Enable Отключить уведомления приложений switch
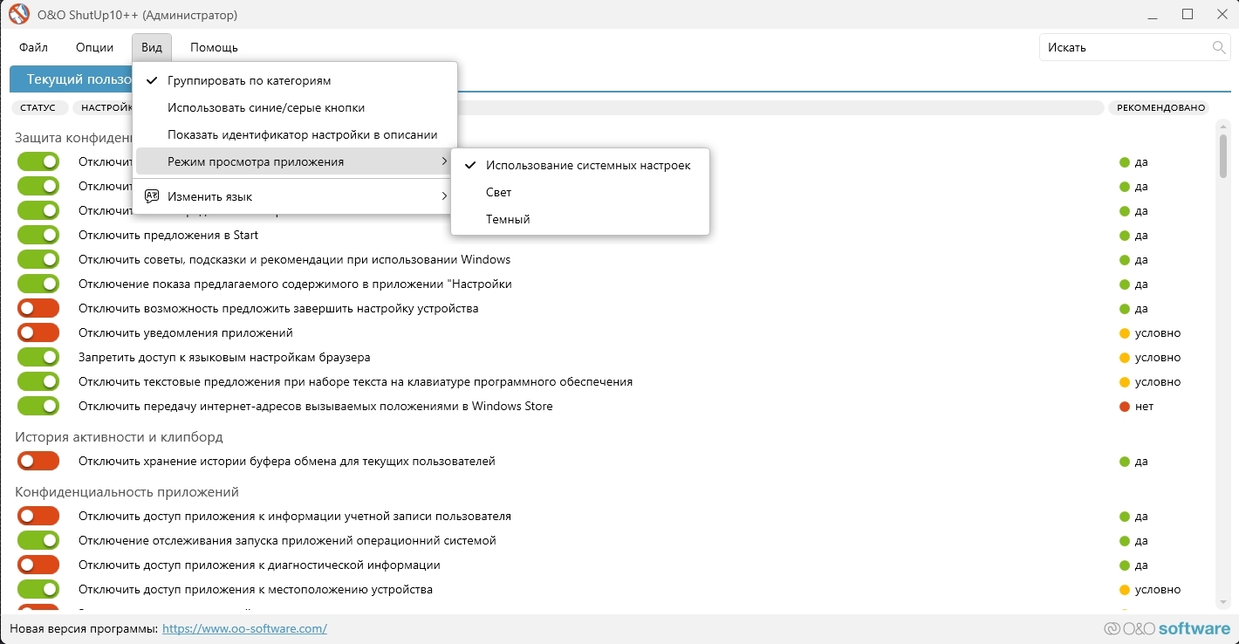 point(38,332)
